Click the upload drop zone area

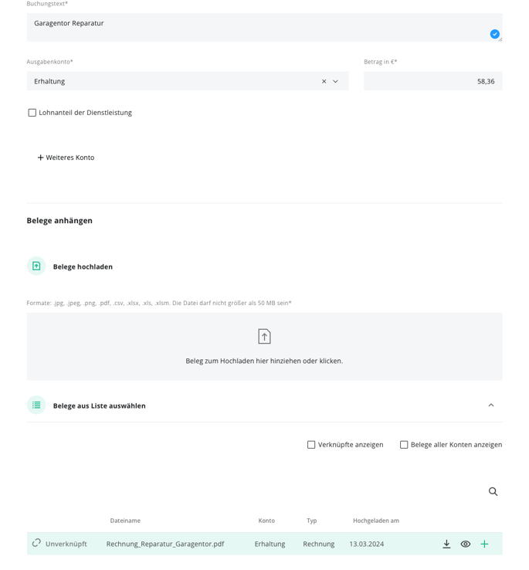click(x=265, y=347)
